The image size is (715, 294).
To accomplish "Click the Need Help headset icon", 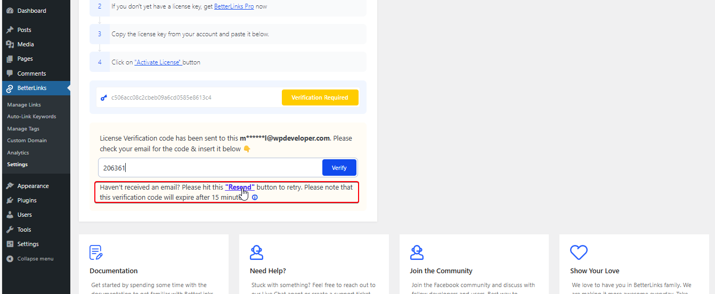I will pos(257,252).
